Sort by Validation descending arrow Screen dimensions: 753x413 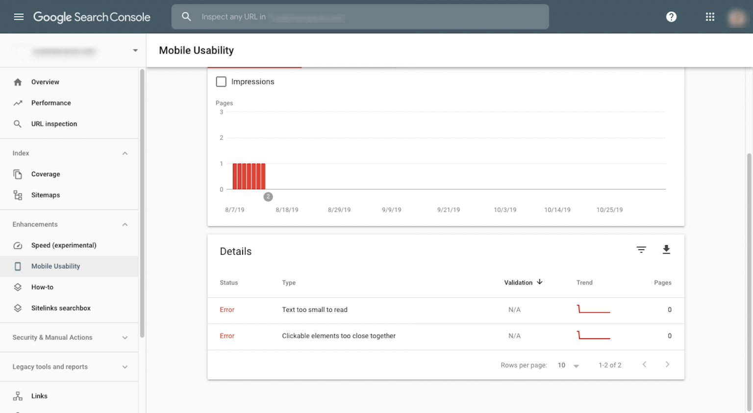539,282
